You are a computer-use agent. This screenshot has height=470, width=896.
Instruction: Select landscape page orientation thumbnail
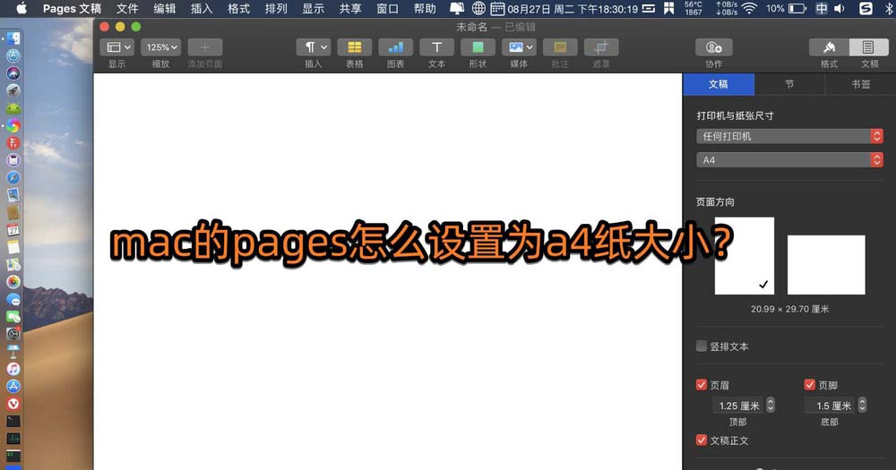coord(826,264)
